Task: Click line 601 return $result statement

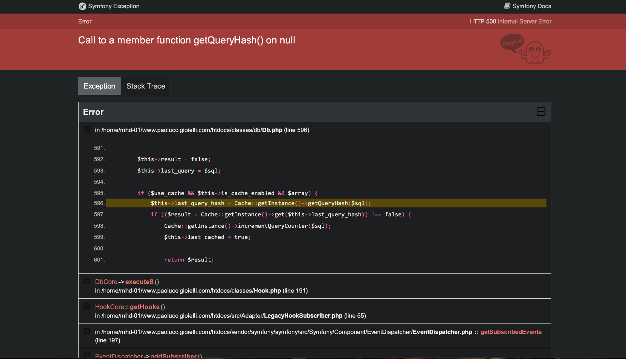Action: pyautogui.click(x=189, y=260)
